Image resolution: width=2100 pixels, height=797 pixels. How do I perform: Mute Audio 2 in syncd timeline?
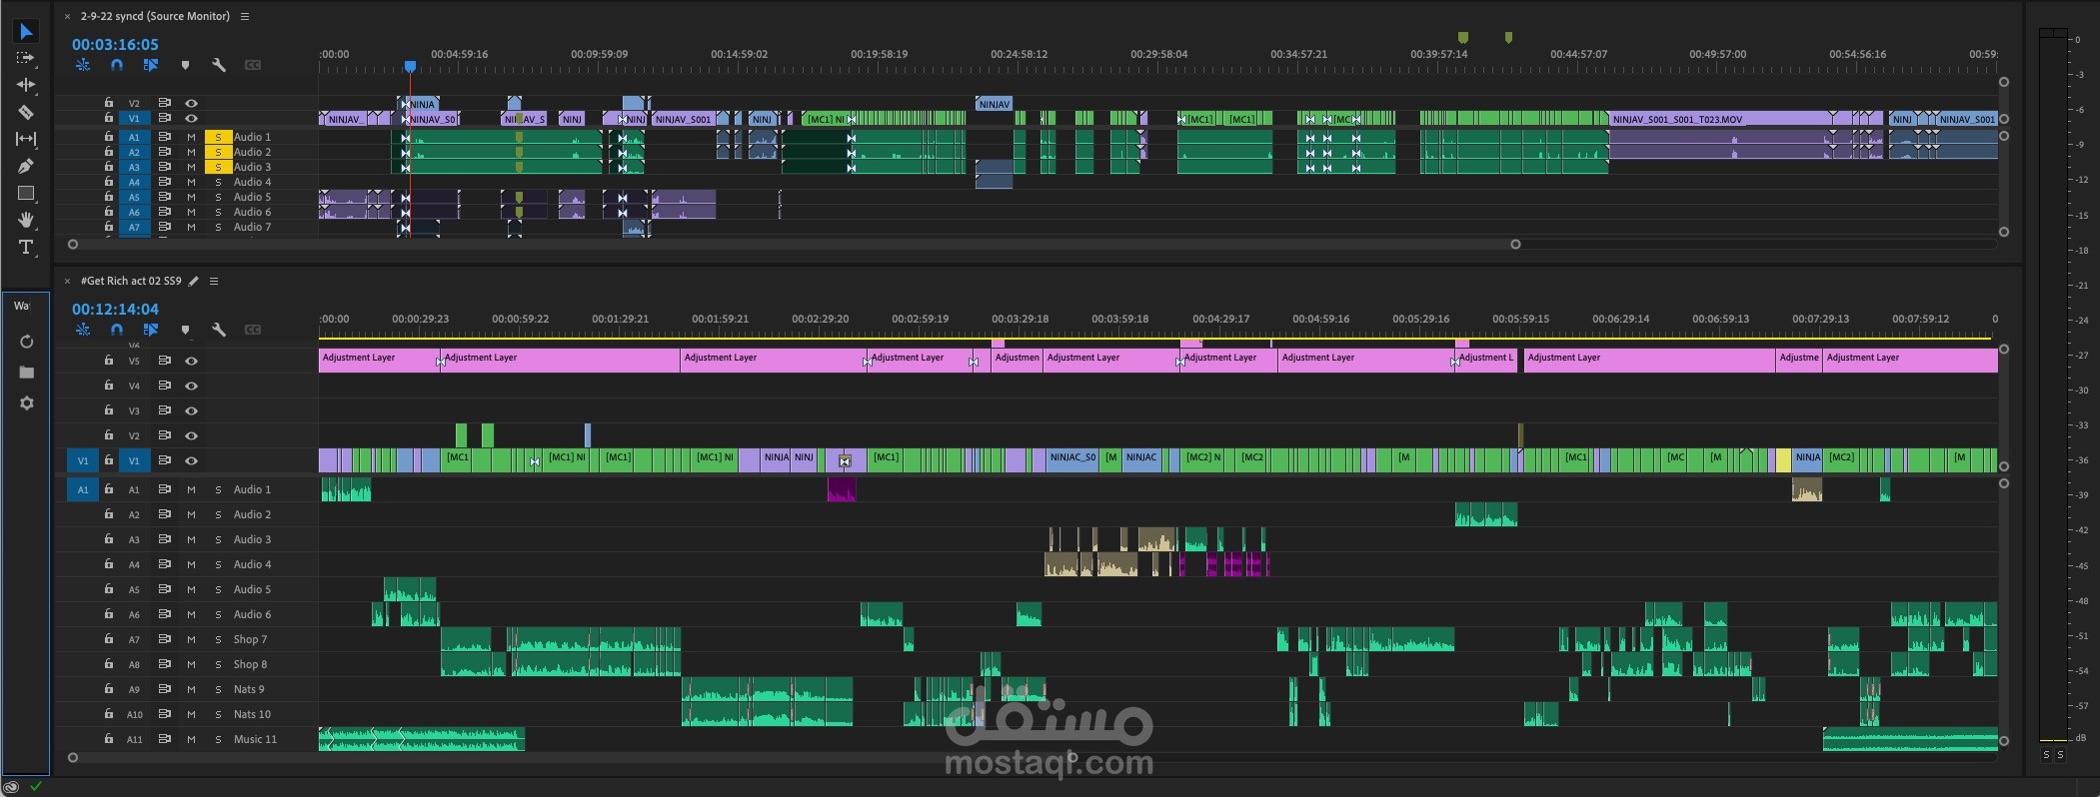[191, 152]
